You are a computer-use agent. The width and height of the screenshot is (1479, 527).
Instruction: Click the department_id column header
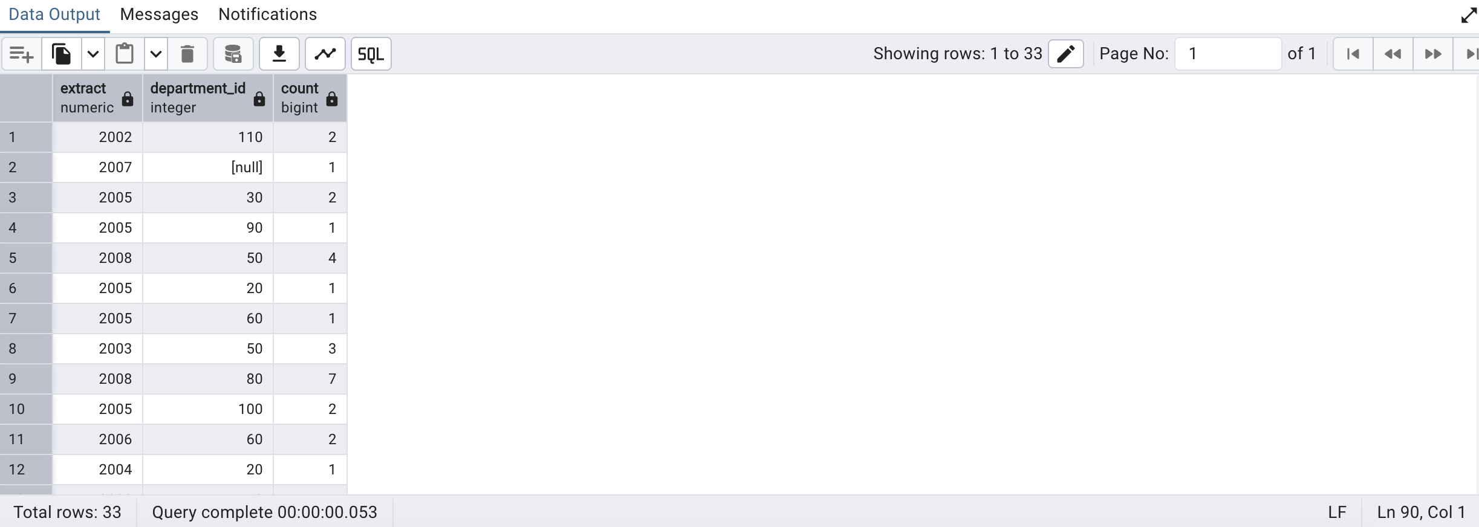coord(198,98)
